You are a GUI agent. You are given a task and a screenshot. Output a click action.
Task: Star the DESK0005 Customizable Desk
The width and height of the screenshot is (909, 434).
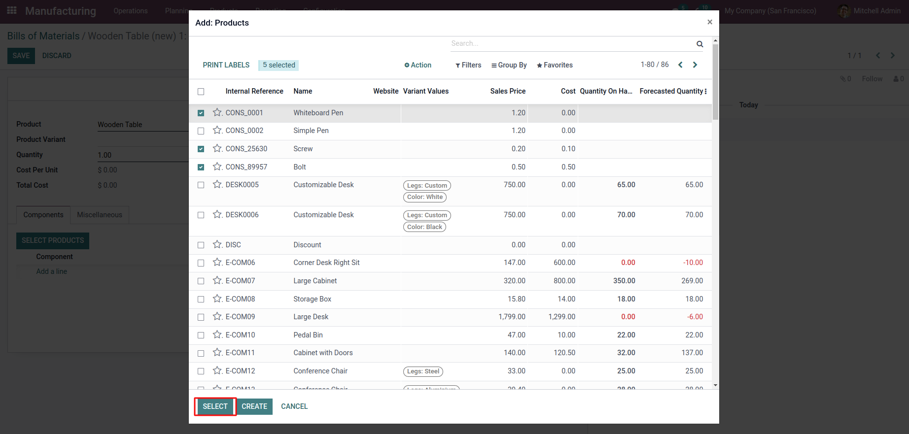click(217, 184)
